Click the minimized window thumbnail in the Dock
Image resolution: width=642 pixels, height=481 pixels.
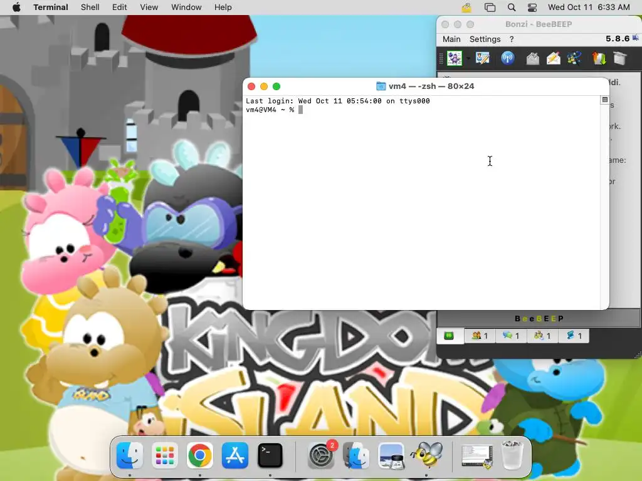coord(476,457)
